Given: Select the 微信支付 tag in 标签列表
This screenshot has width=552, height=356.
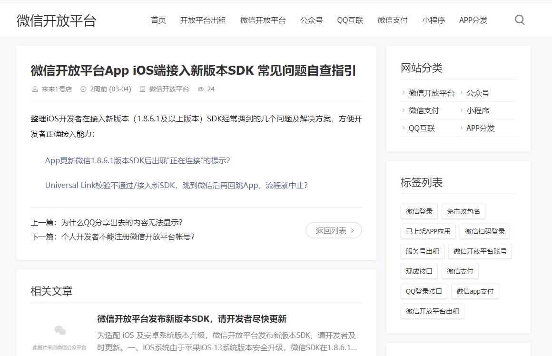Looking at the screenshot, I should tap(460, 271).
